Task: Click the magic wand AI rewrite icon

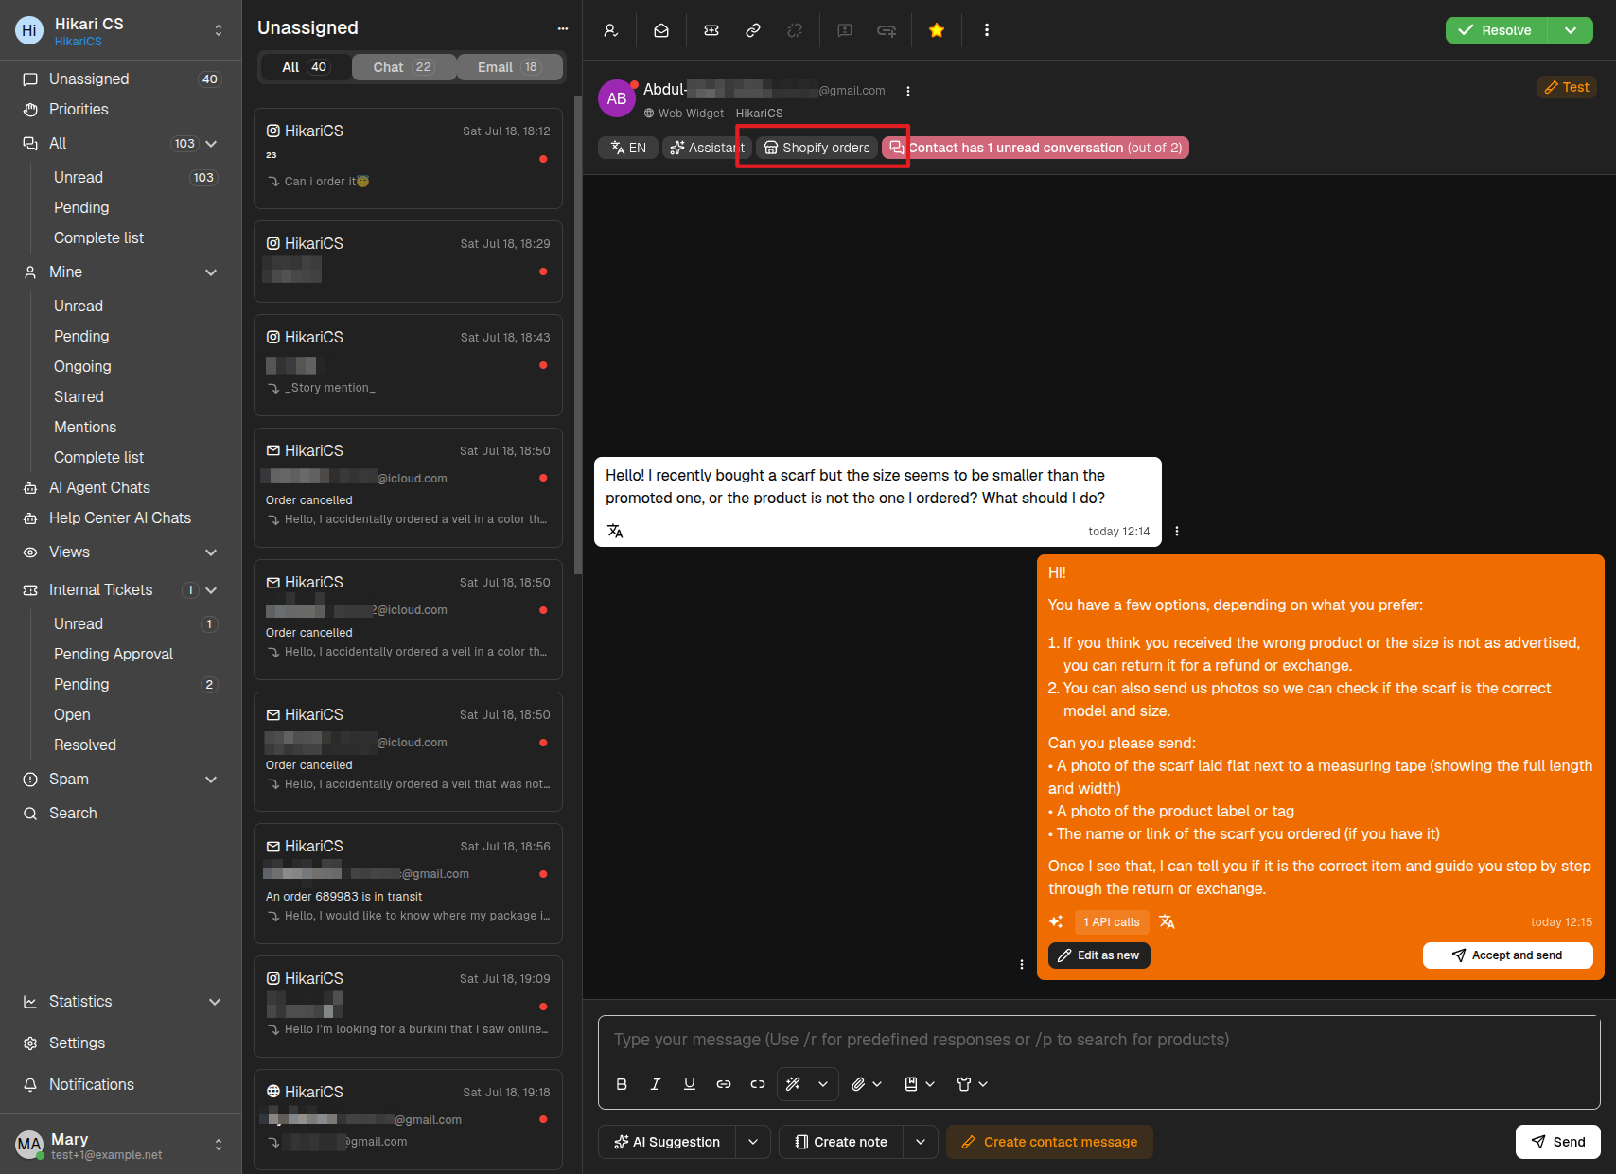Action: pos(794,1084)
